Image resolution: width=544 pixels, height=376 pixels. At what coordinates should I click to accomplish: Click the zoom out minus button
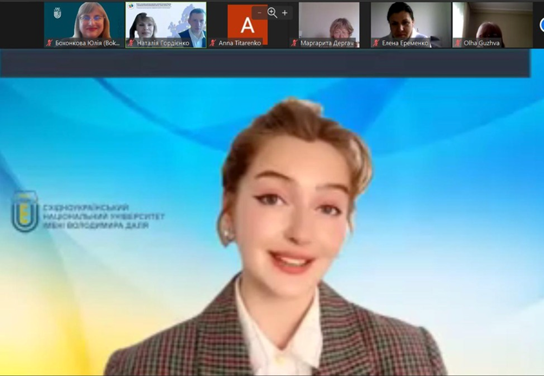[260, 12]
